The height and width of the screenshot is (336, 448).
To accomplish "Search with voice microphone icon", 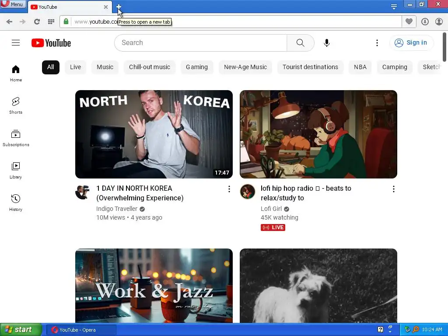I will coord(326,43).
